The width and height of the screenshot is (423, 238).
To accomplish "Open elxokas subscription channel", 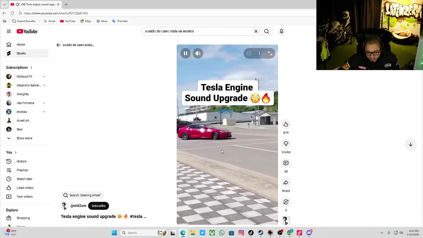I will pos(26,112).
